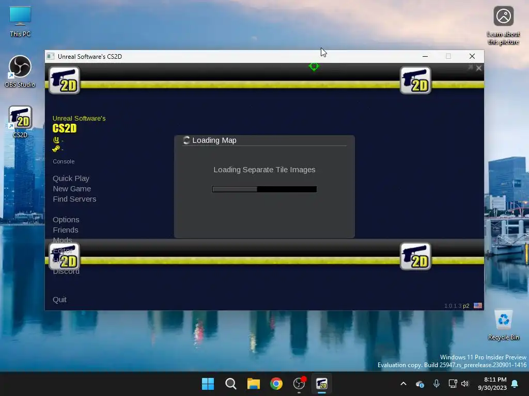Click the Unreal Software U icon
The width and height of the screenshot is (529, 396).
pos(56,140)
